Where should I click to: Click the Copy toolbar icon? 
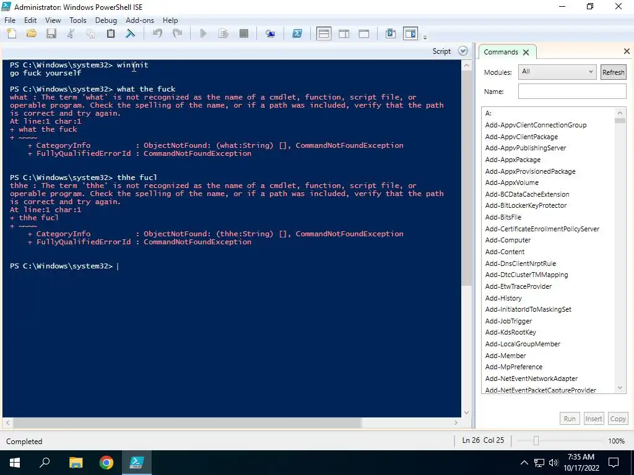(90, 33)
